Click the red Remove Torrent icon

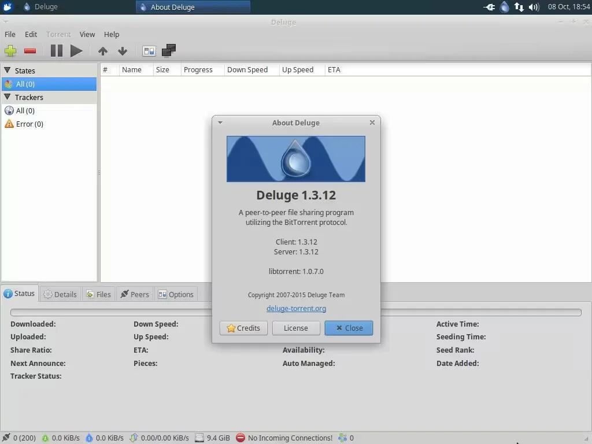[x=30, y=51]
